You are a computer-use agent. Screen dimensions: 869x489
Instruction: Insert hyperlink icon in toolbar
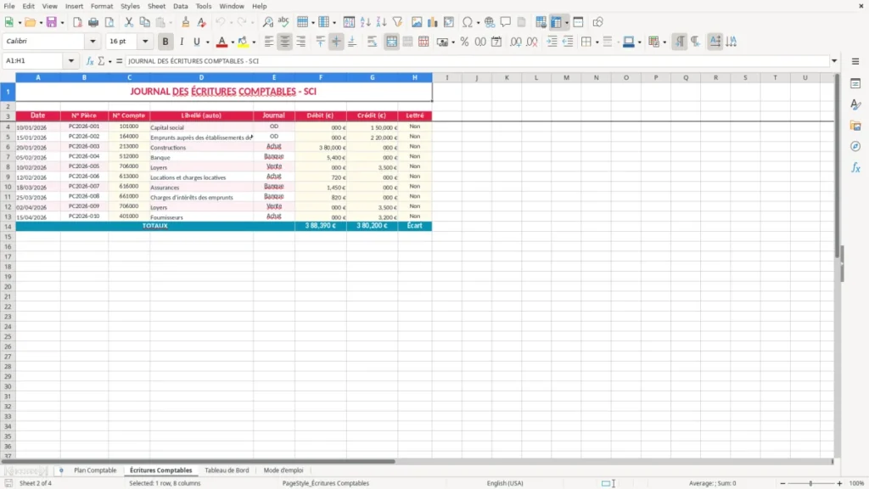tap(490, 22)
